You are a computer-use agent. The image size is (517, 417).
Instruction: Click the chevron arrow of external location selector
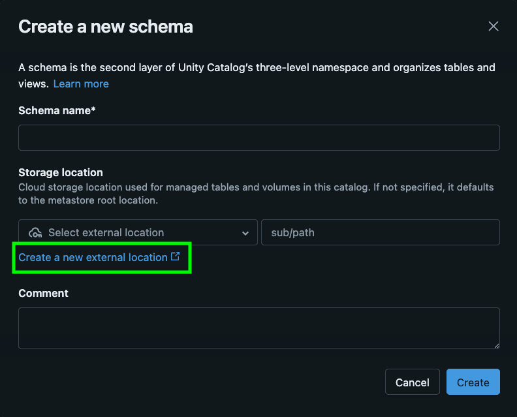pos(245,233)
